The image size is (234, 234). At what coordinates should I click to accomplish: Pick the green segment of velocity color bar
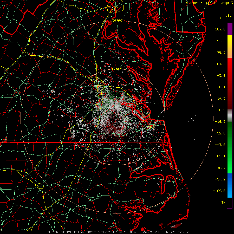coord(230,148)
